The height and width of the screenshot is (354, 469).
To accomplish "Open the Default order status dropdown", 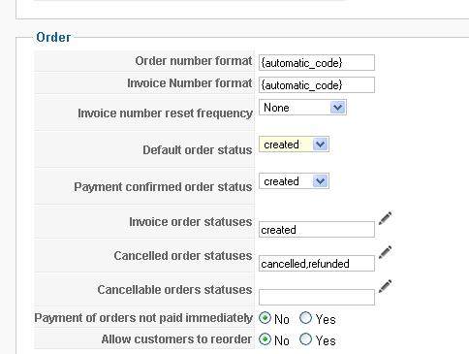I will tap(294, 145).
